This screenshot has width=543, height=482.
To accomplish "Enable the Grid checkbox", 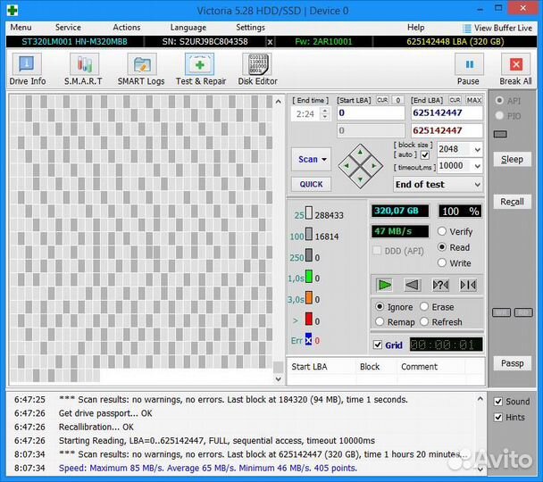I will (x=378, y=345).
